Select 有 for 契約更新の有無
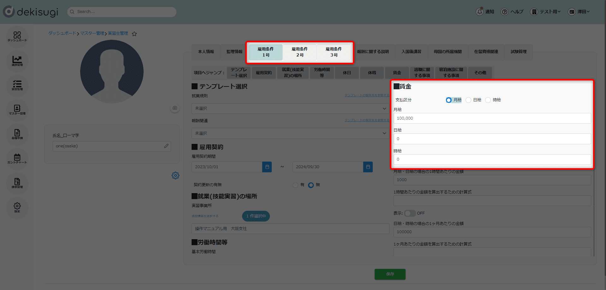Screen dimensions: 606x290 [x=295, y=185]
